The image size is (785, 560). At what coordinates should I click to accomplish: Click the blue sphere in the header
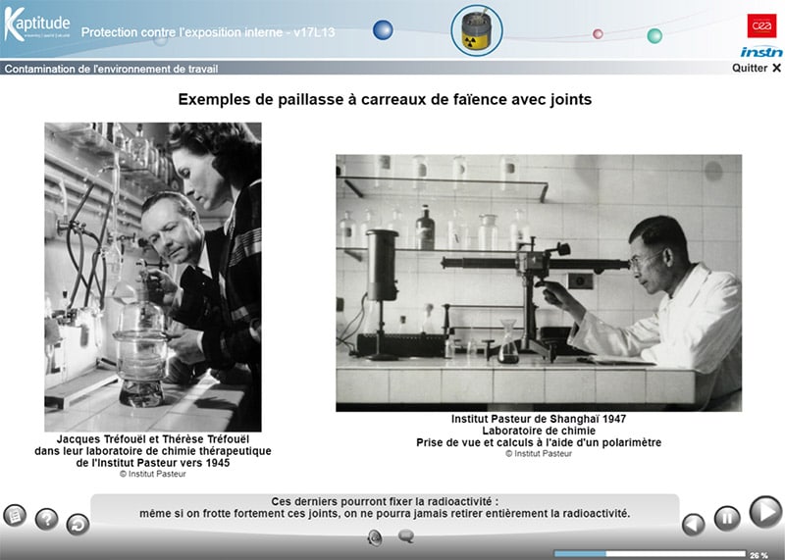(383, 30)
